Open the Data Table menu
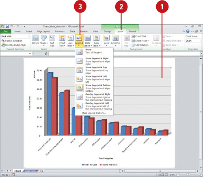 coord(96,41)
